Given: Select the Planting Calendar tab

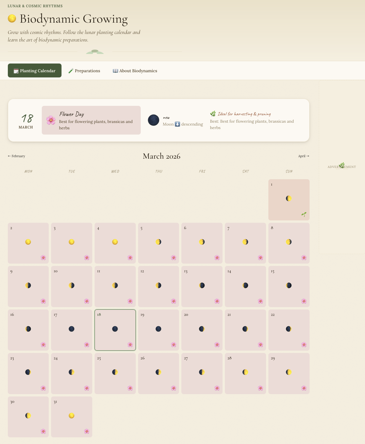Looking at the screenshot, I should 35,70.
